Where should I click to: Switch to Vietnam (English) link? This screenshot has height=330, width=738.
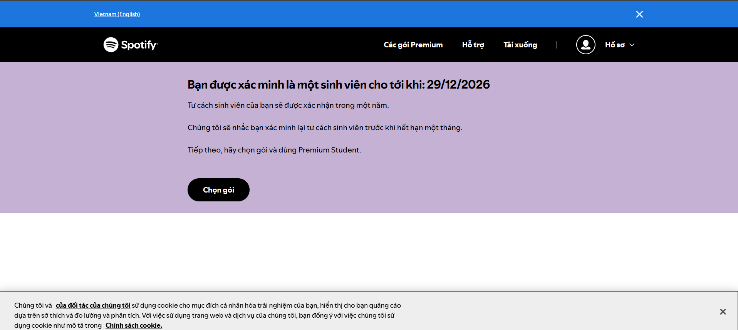tap(117, 14)
